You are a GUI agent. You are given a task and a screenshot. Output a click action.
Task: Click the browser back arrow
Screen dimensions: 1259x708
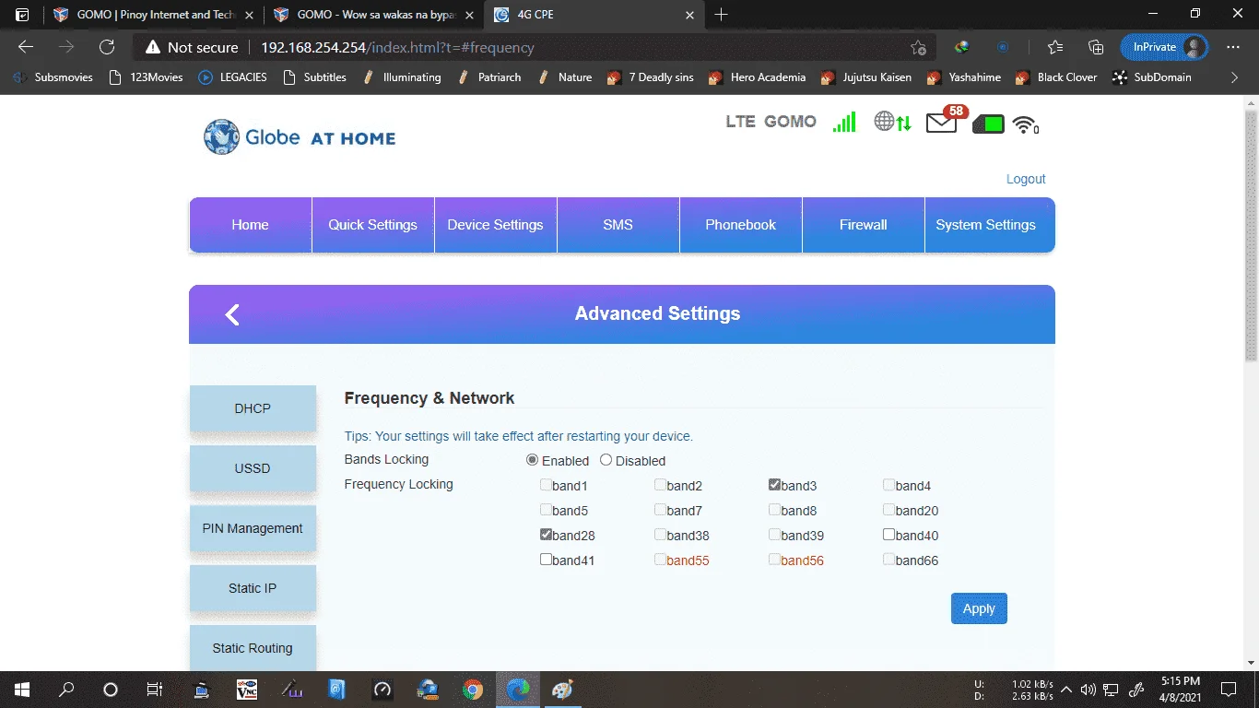[26, 47]
